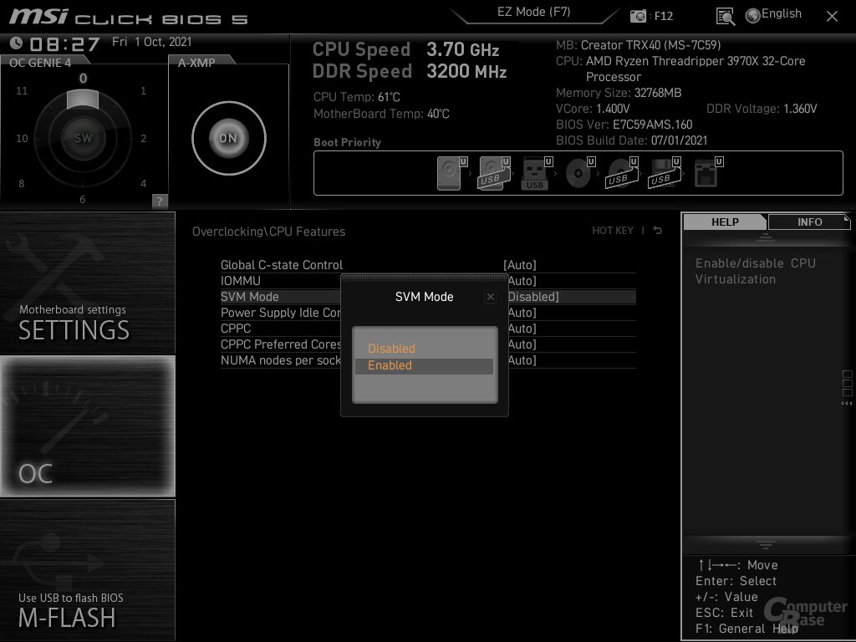Take a screenshot with the F12 camera icon

coord(638,16)
